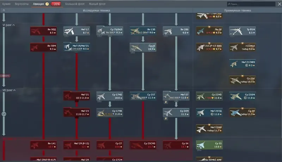Image resolution: width=282 pixels, height=162 pixels.
Task: Open the Су-7Б/БКЛ group card
Action: pos(110,31)
